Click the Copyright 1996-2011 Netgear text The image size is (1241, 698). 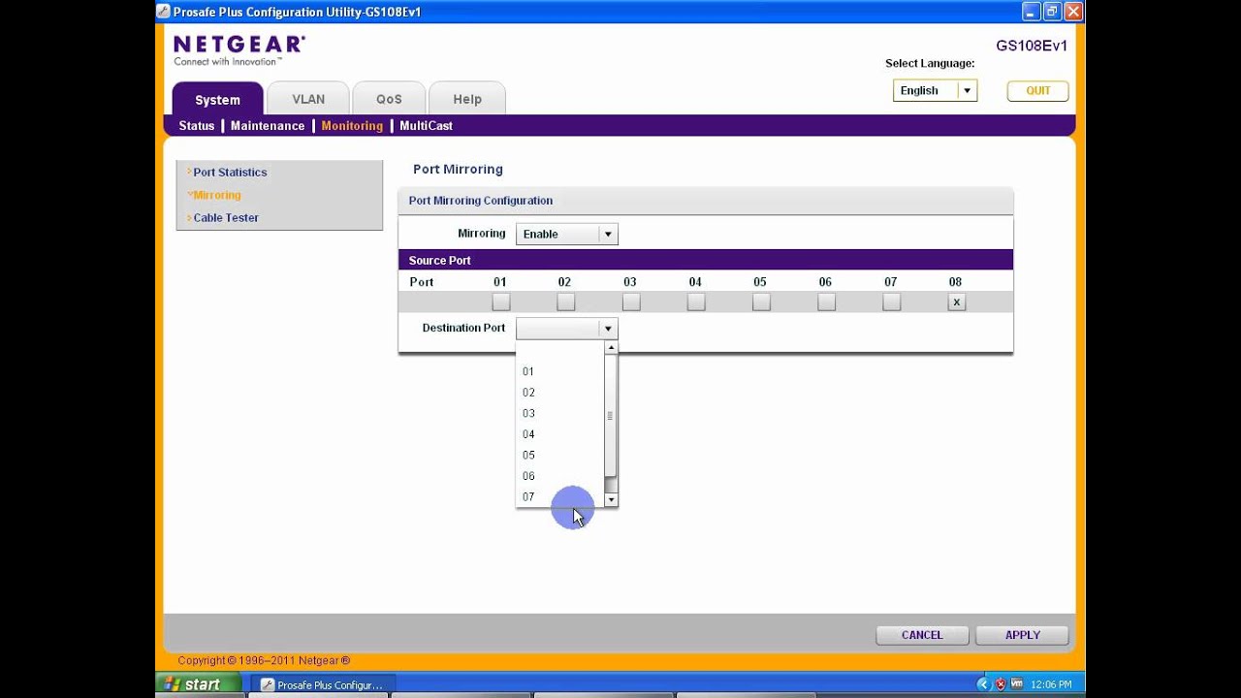(264, 660)
